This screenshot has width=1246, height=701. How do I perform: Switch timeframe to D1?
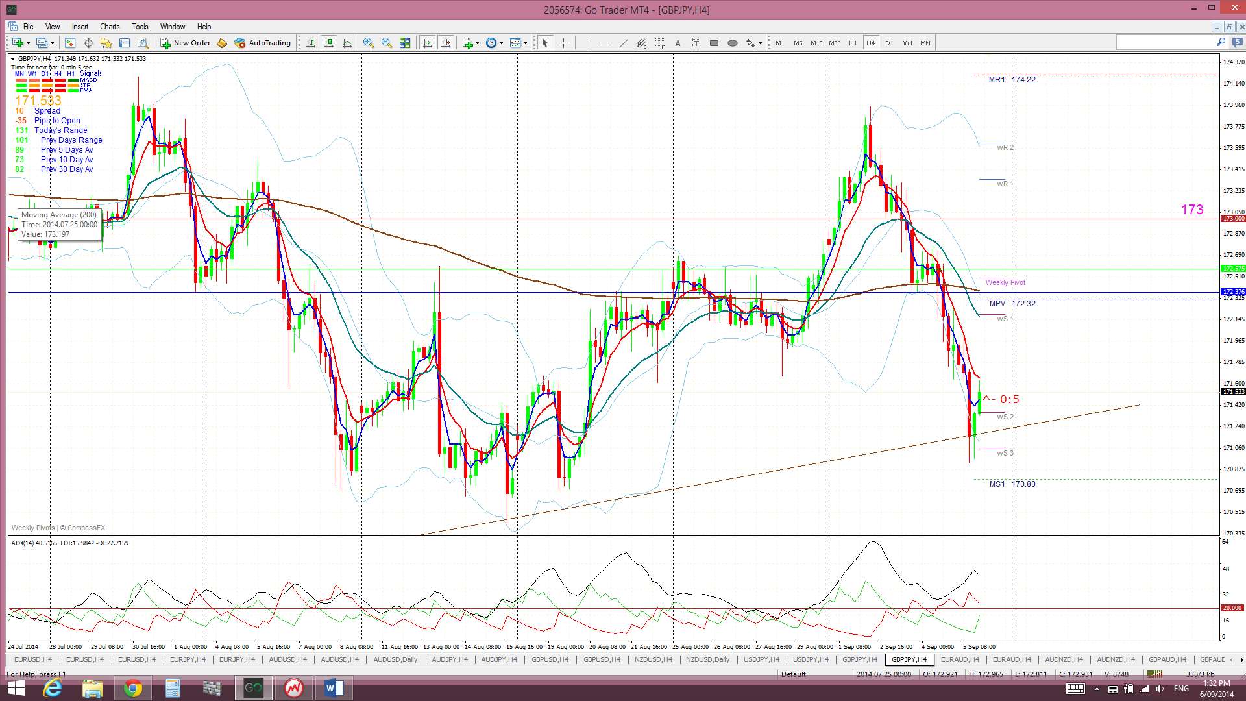click(x=888, y=43)
